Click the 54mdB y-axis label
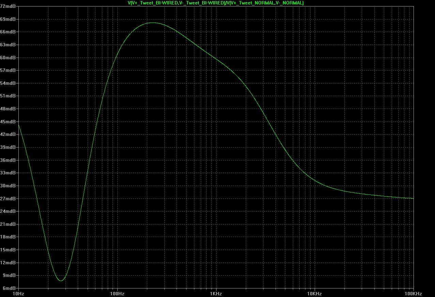This screenshot has height=297, width=435. 8,83
